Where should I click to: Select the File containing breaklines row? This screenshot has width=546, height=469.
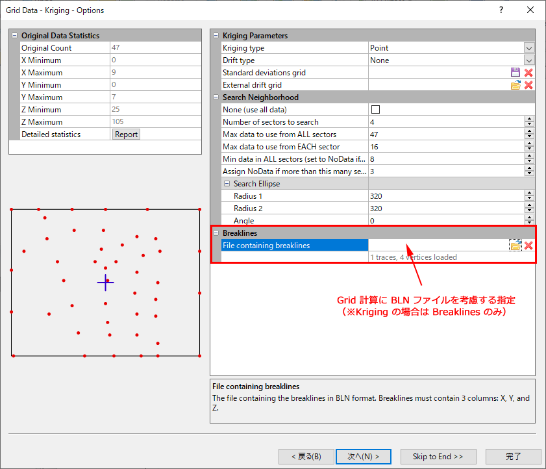(293, 245)
